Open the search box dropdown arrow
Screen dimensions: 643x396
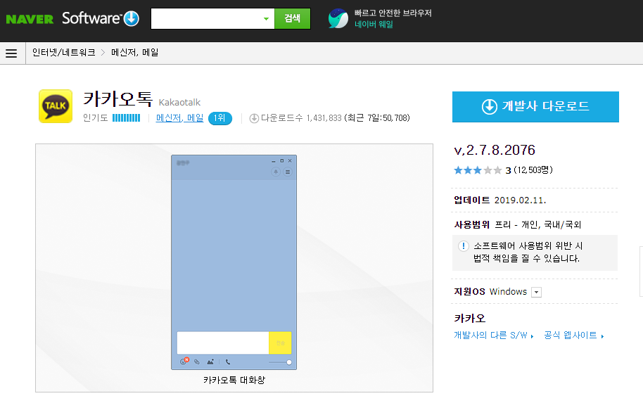(266, 18)
